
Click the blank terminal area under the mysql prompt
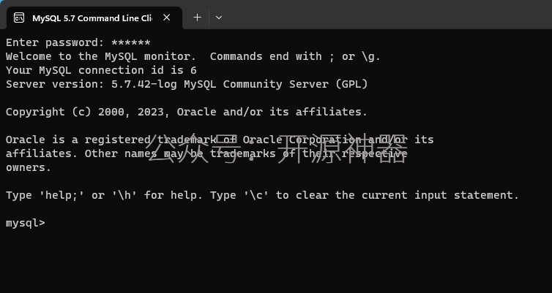pyautogui.click(x=276, y=262)
